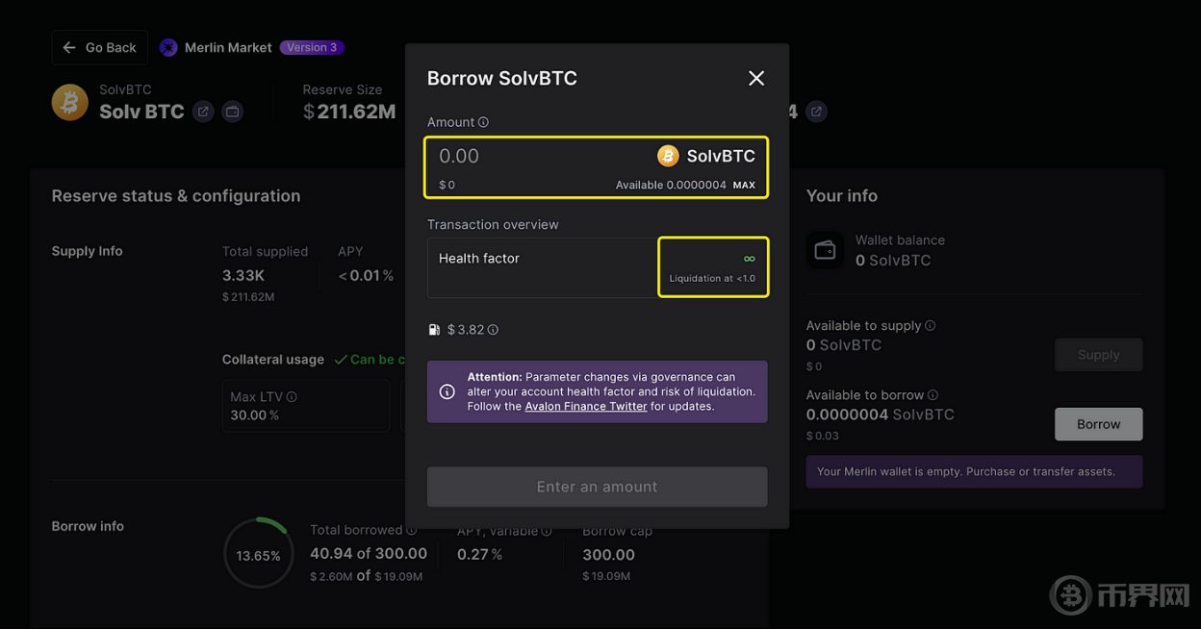Viewport: 1201px width, 629px height.
Task: Click the info icon inside the governance Attention banner
Action: [447, 391]
